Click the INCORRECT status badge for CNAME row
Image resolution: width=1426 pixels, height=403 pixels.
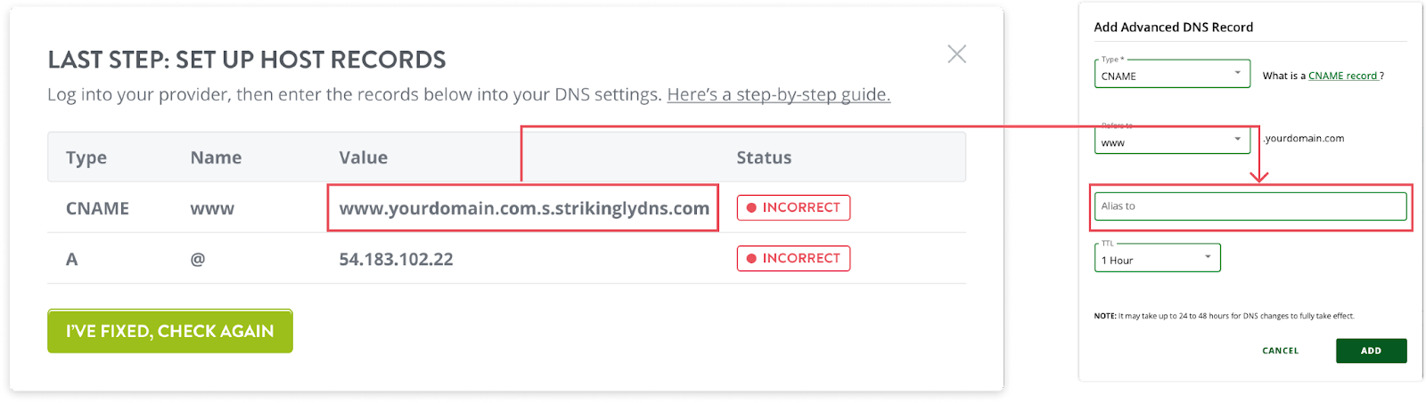click(793, 207)
